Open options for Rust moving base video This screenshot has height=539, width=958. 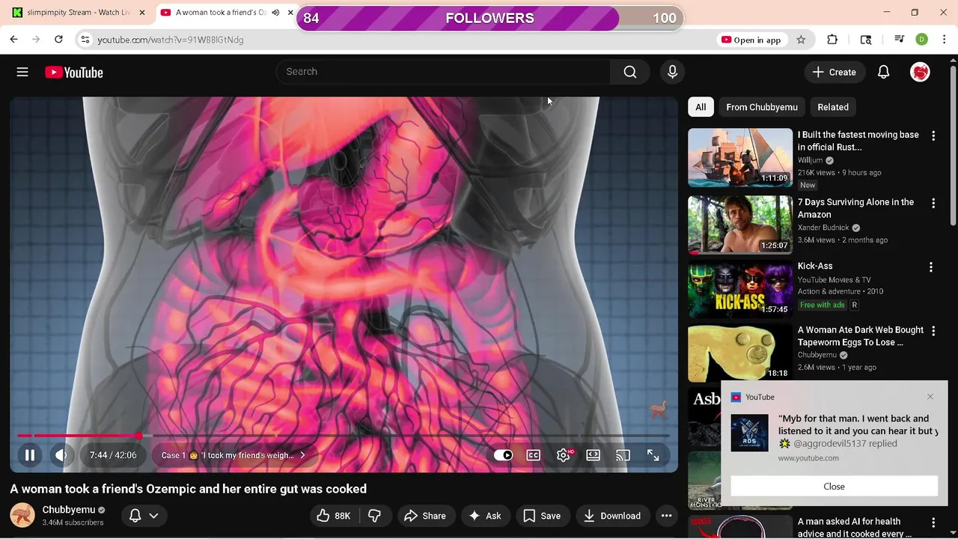coord(933,136)
